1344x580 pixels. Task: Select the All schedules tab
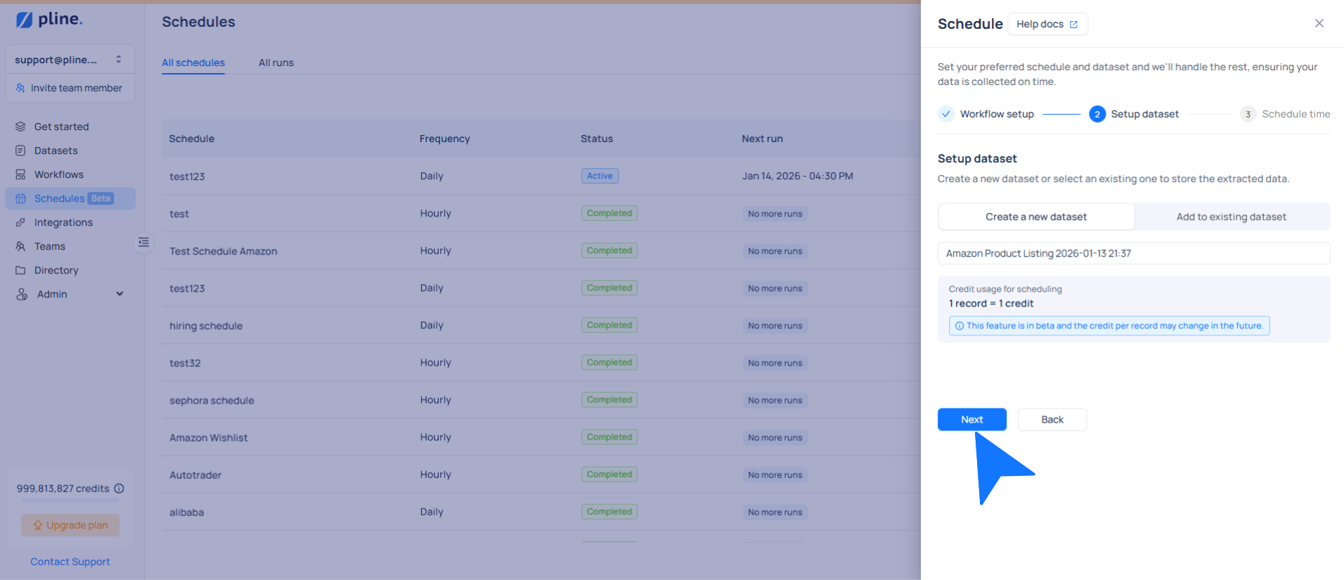(193, 63)
